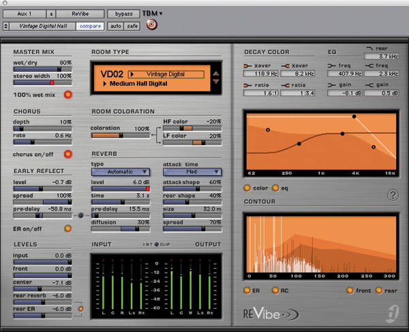Click the safe button
This screenshot has height=332, width=409.
(x=132, y=26)
